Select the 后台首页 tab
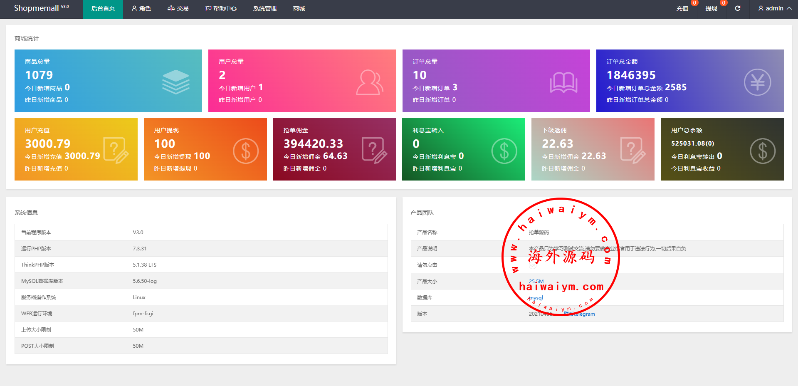The image size is (798, 386). [103, 8]
